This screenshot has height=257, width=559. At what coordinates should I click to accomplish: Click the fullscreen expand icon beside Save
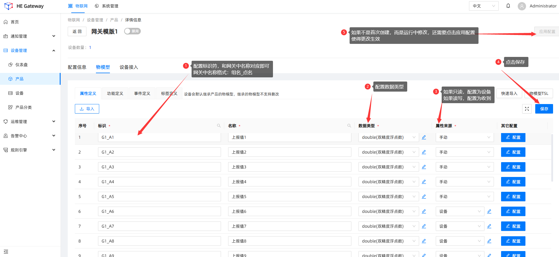(x=527, y=109)
